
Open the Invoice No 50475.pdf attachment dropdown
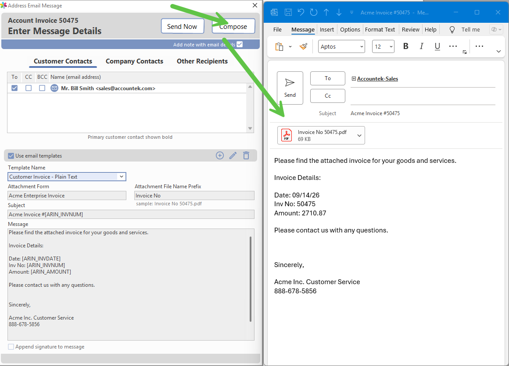pyautogui.click(x=359, y=135)
